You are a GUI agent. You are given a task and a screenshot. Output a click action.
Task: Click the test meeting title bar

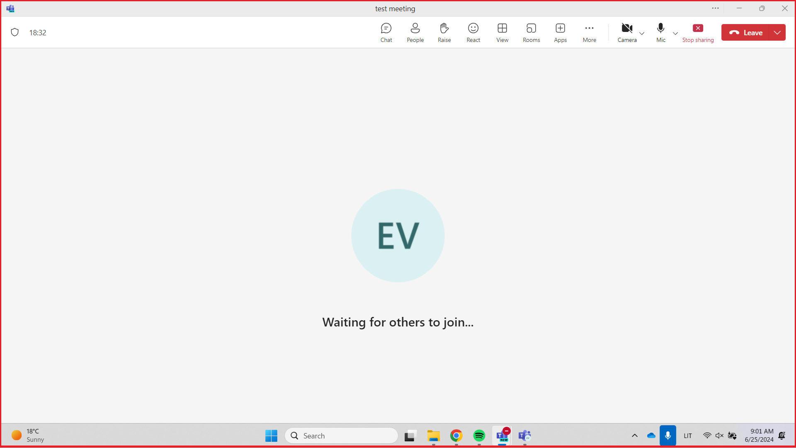click(x=394, y=8)
